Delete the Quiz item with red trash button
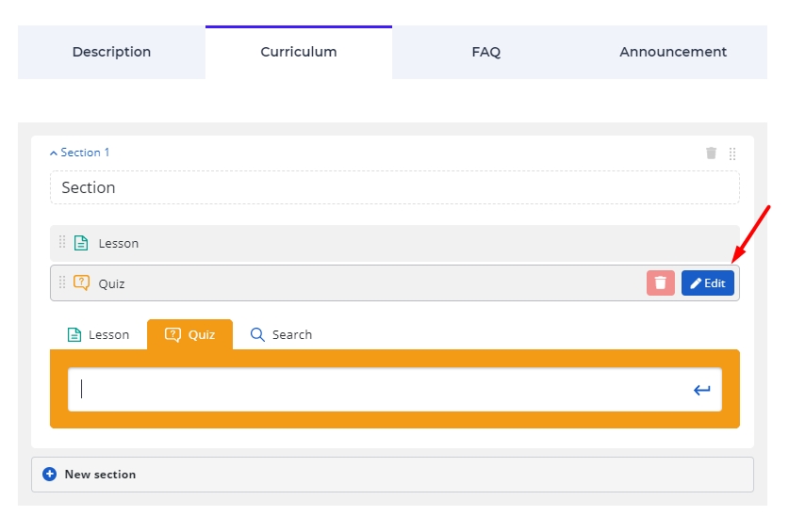The height and width of the screenshot is (516, 789). [x=660, y=282]
